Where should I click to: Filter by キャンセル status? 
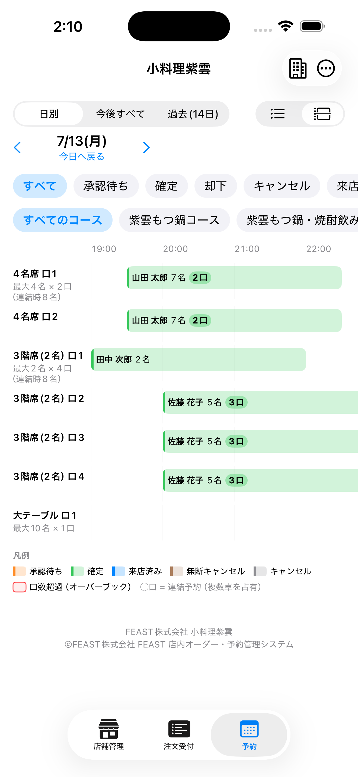282,186
